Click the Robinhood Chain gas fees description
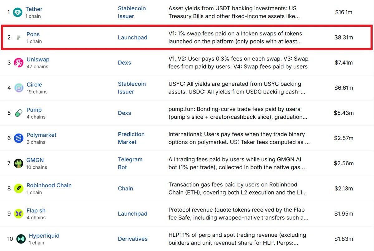This screenshot has width=374, height=251. coord(237,189)
